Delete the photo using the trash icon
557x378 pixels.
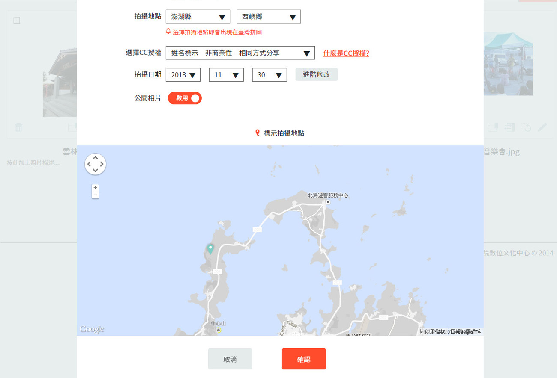pos(18,127)
